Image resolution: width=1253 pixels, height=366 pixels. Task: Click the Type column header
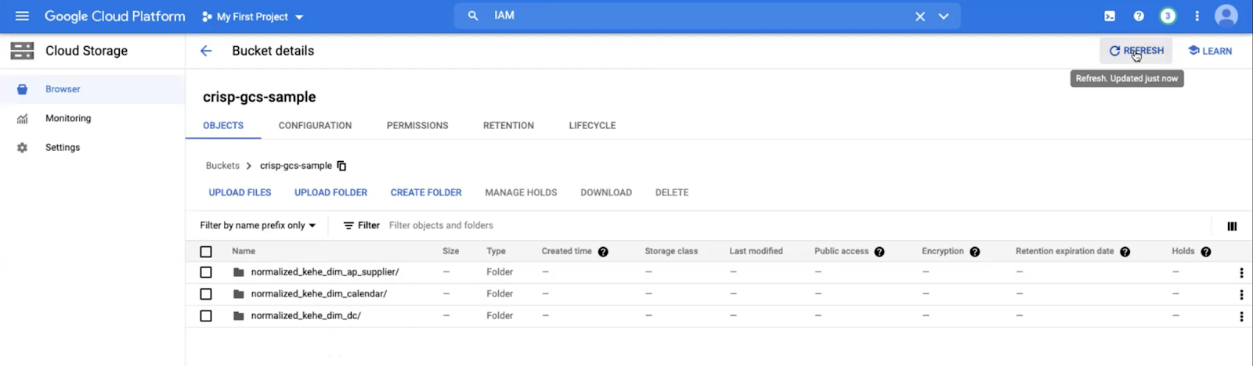[496, 251]
